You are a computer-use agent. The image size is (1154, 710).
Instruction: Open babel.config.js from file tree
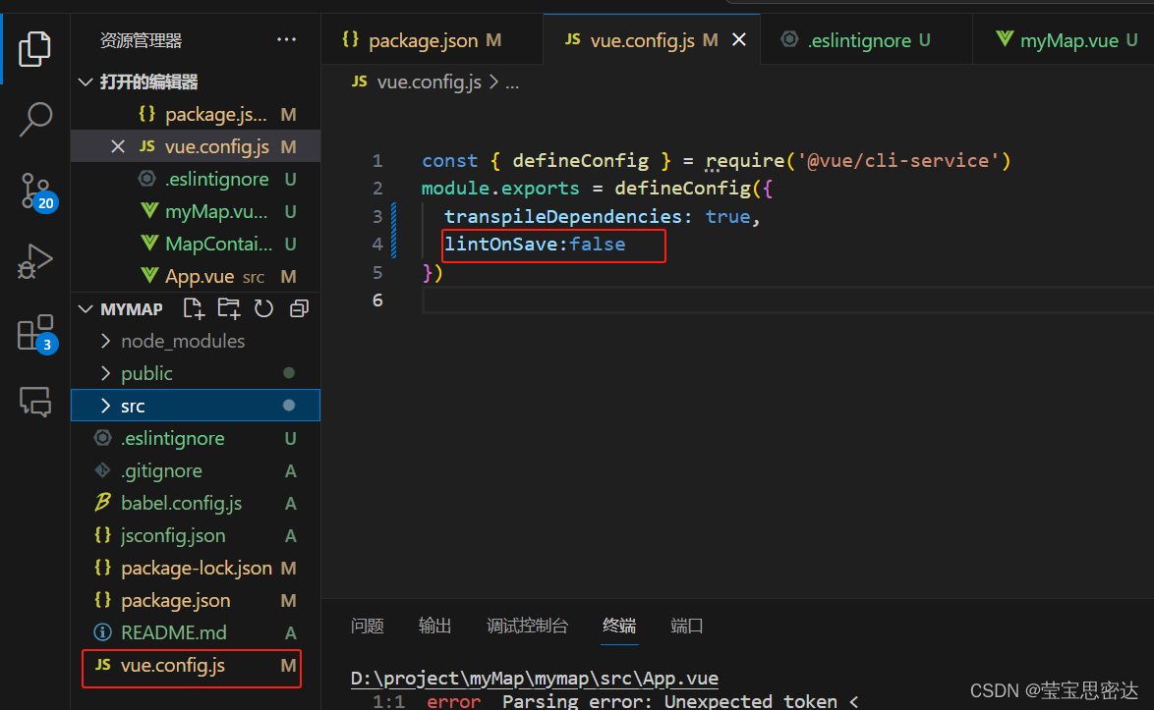(180, 503)
